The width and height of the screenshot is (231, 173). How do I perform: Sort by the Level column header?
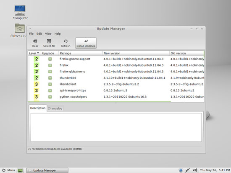(x=34, y=53)
